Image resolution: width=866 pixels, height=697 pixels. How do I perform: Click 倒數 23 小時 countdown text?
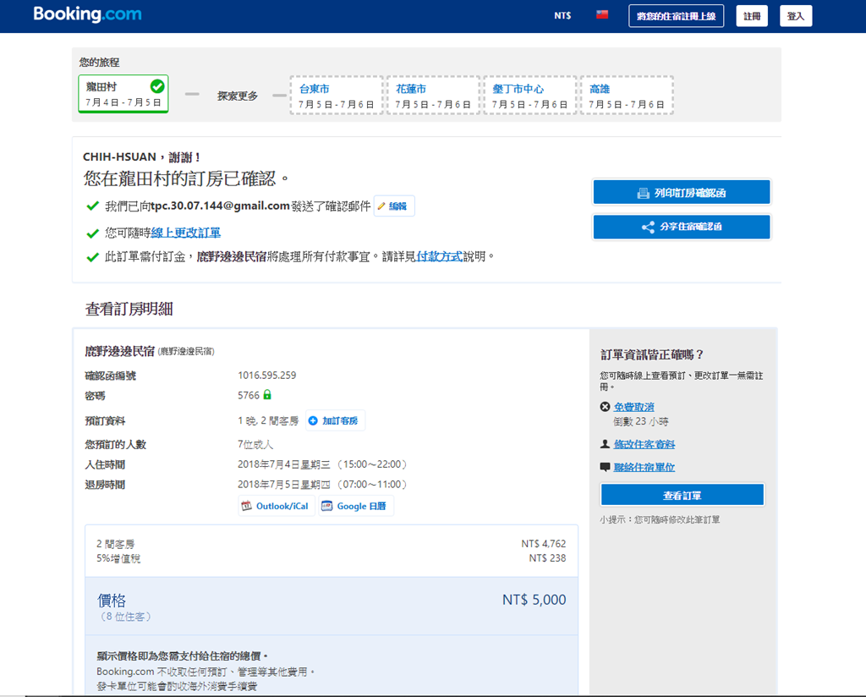click(x=641, y=421)
